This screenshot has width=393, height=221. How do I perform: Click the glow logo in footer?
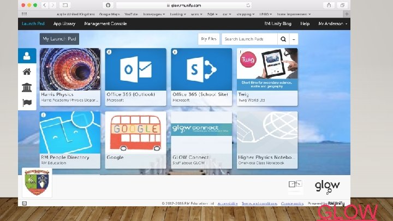coord(327,187)
